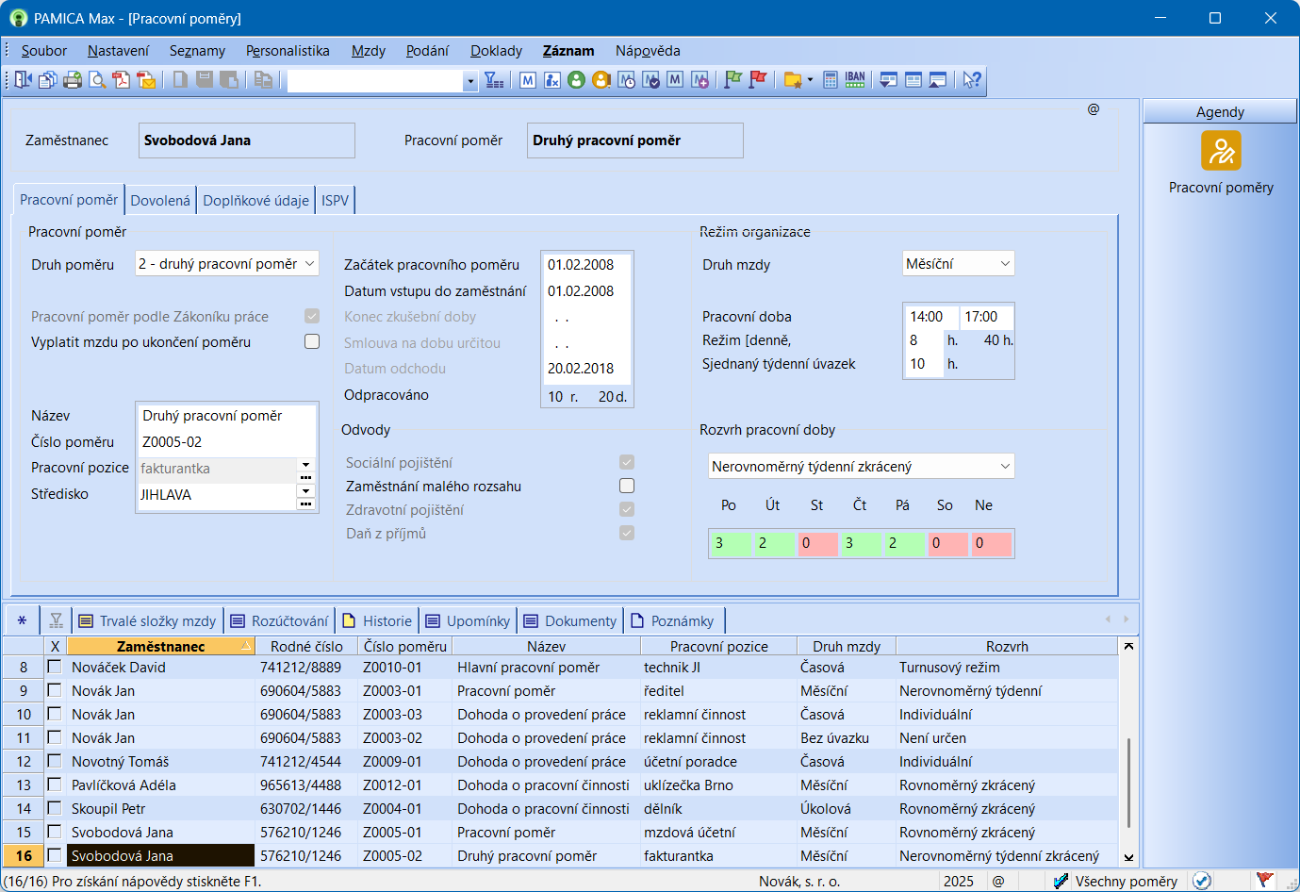Export to PDF toolbar icon
This screenshot has height=892, width=1300.
pos(122,80)
